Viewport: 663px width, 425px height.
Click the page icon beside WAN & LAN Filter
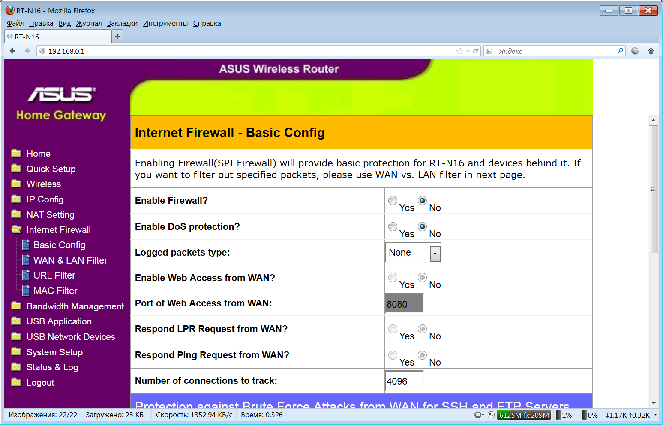26,260
